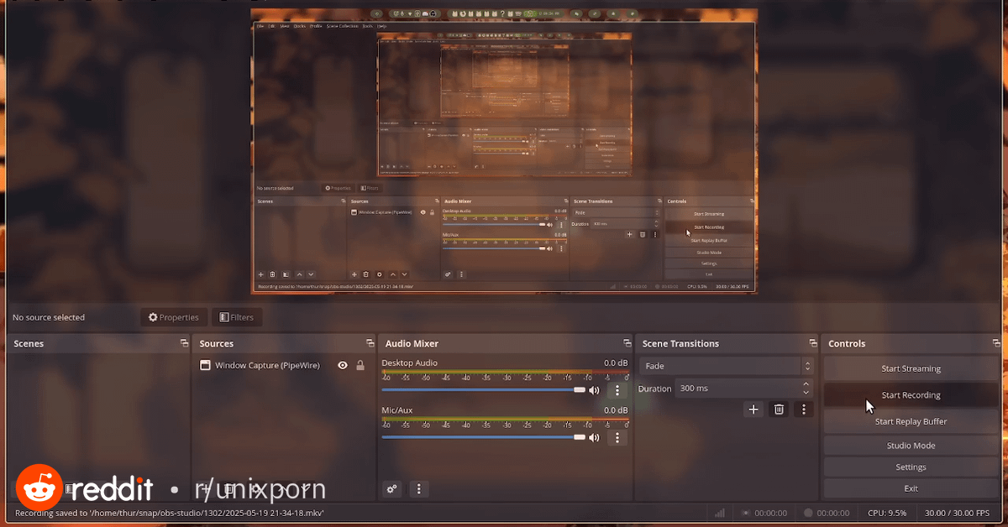
Task: Open scene transition properties three-dot menu
Action: (x=804, y=410)
